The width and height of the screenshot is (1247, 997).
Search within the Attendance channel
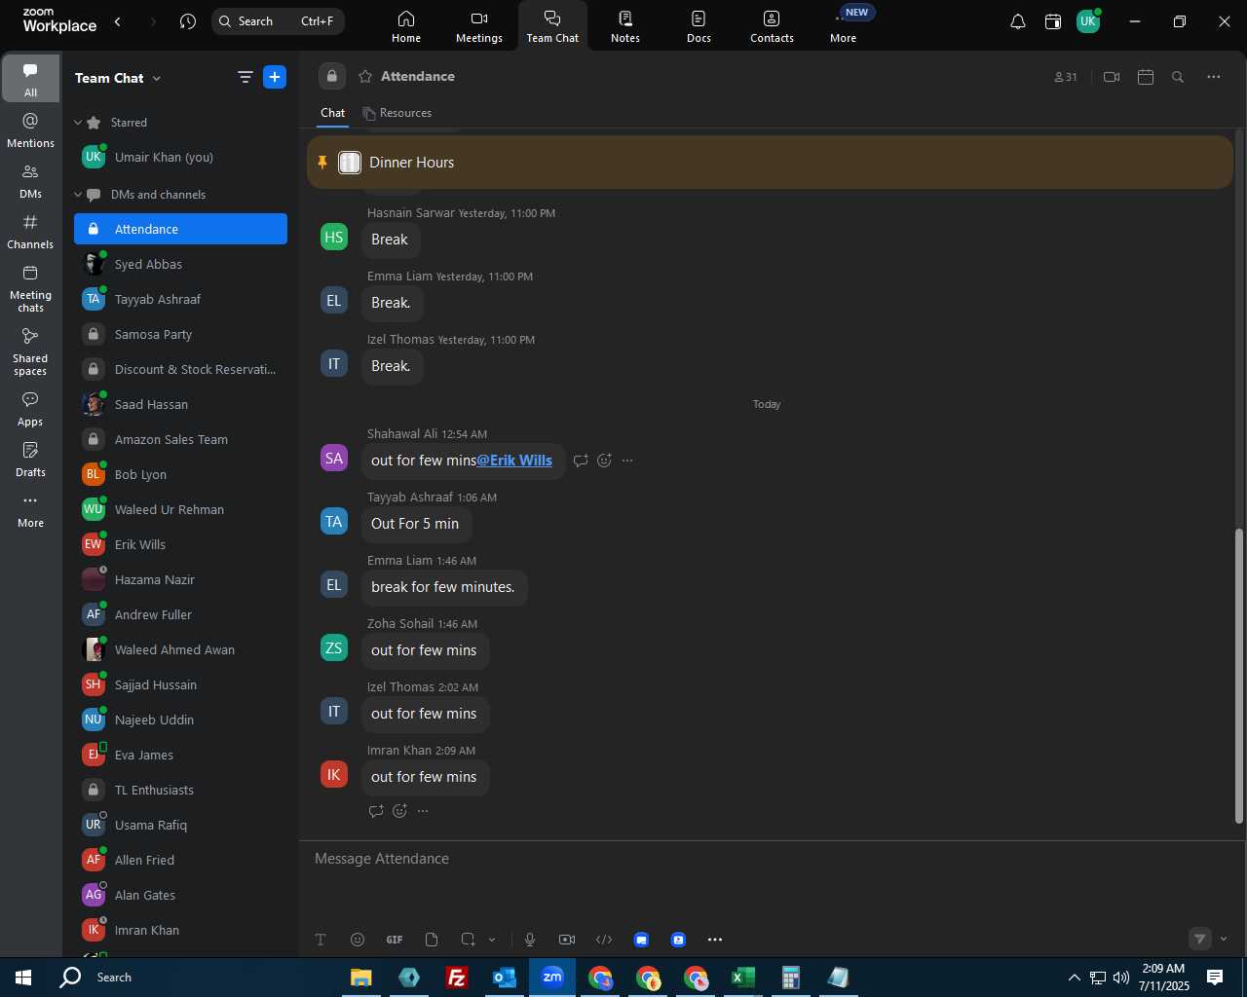coord(1178,77)
